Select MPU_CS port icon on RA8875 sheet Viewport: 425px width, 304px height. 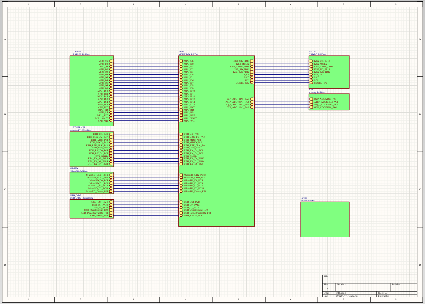[x=111, y=61]
